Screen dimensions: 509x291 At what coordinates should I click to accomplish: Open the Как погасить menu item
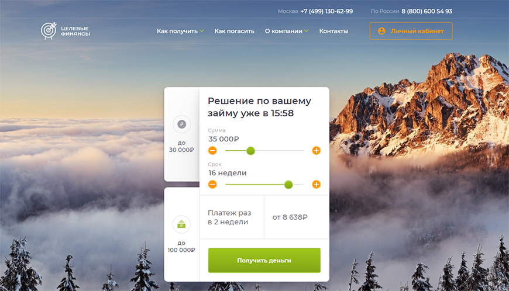click(x=235, y=31)
